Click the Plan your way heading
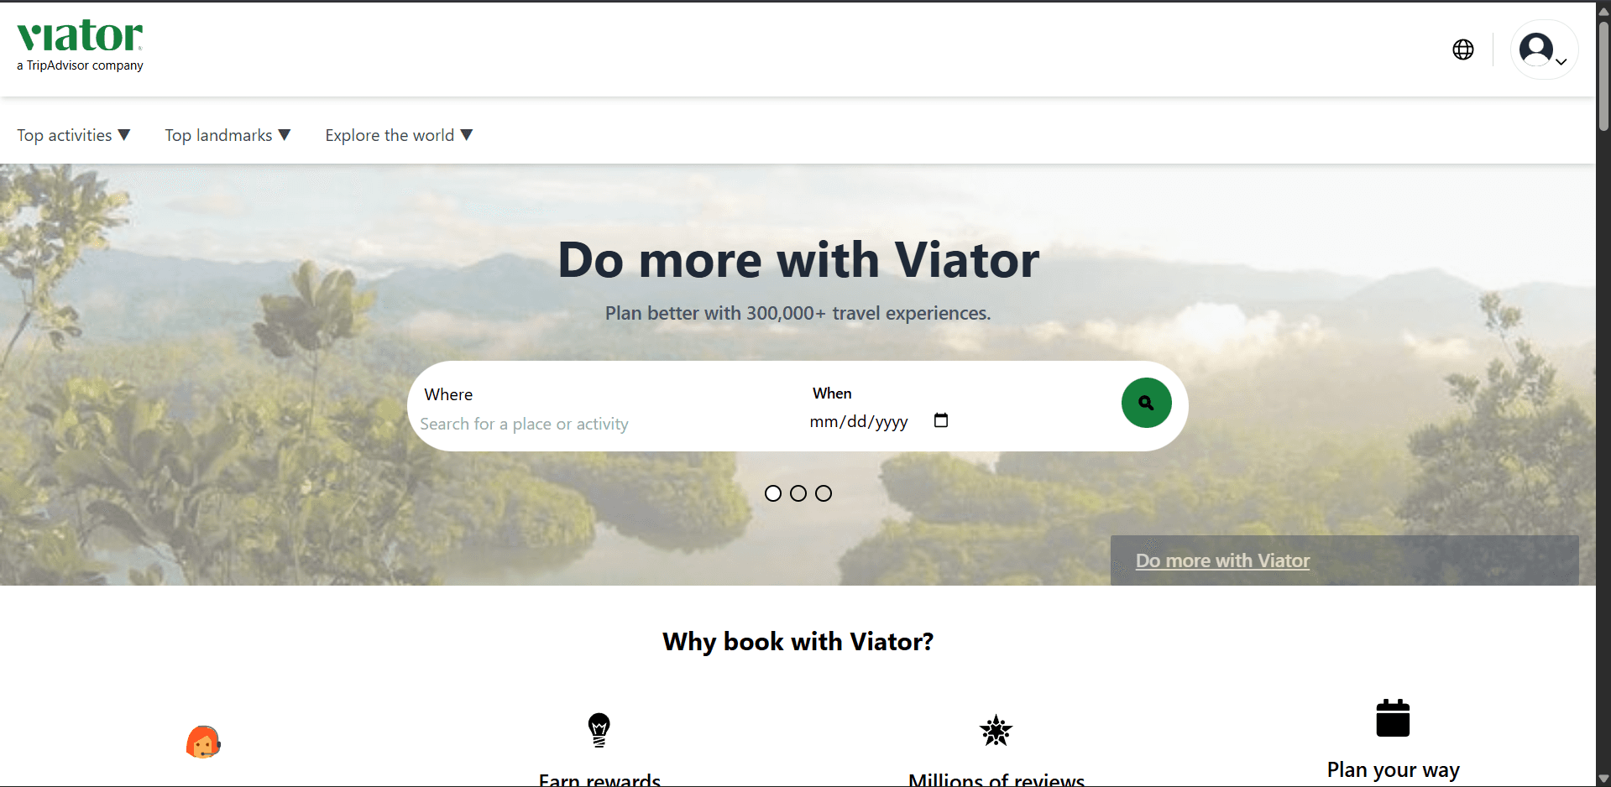Viewport: 1611px width, 787px height. point(1393,769)
